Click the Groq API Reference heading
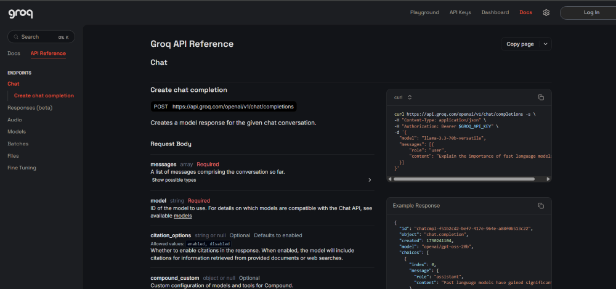This screenshot has height=289, width=616. 192,44
